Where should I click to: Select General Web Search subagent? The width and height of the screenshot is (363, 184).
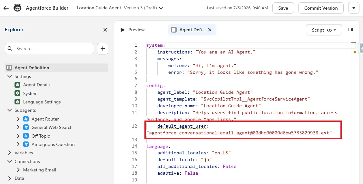point(52,127)
